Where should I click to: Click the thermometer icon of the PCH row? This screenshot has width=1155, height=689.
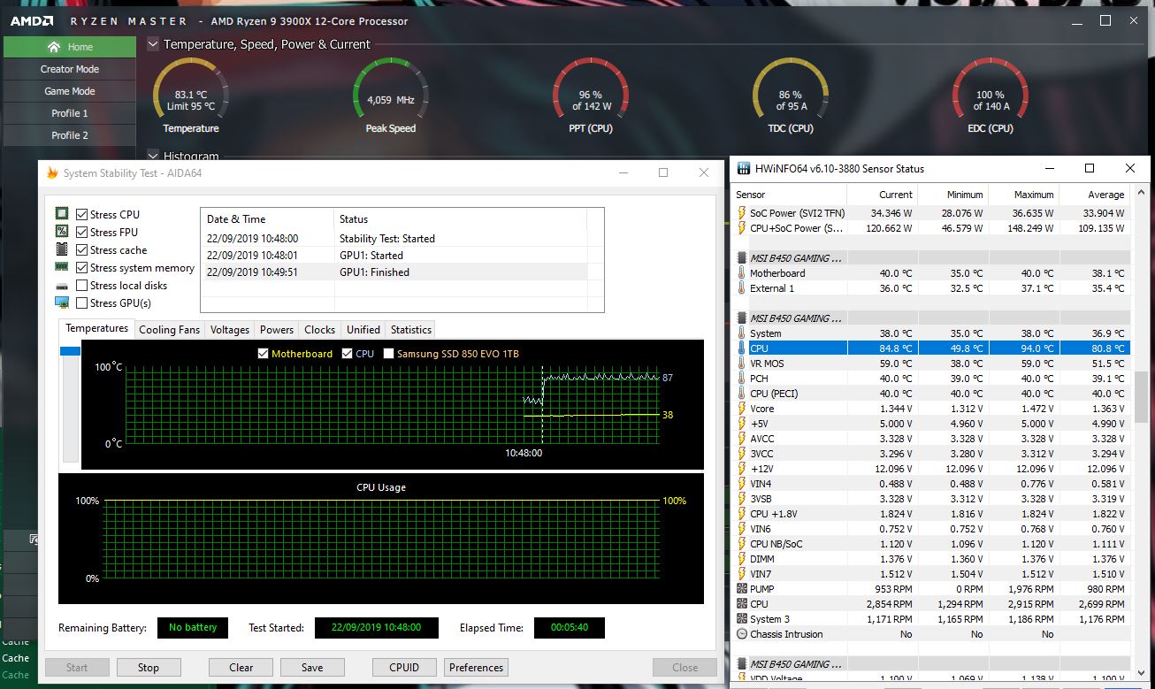741,379
